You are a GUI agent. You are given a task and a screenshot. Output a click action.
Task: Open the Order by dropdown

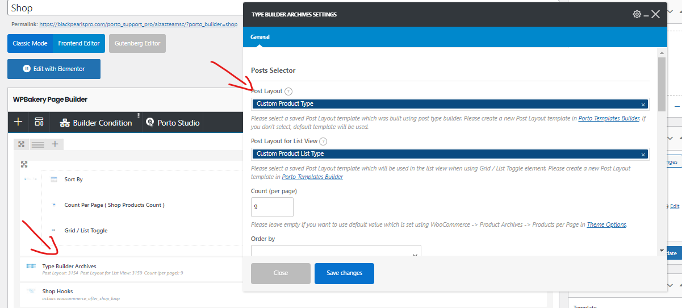pos(336,251)
